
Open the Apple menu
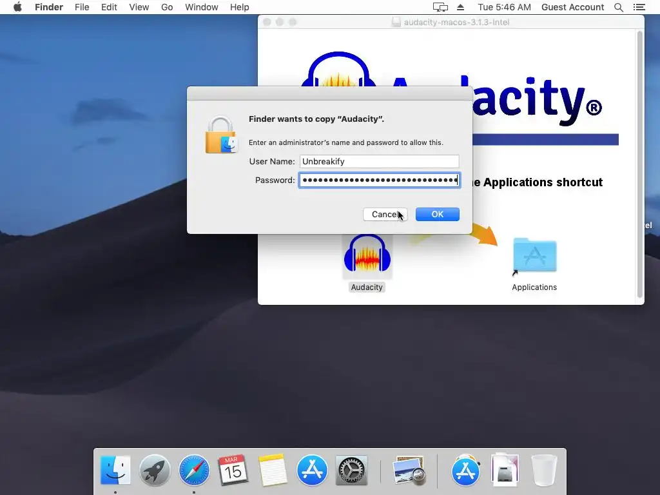(x=17, y=7)
